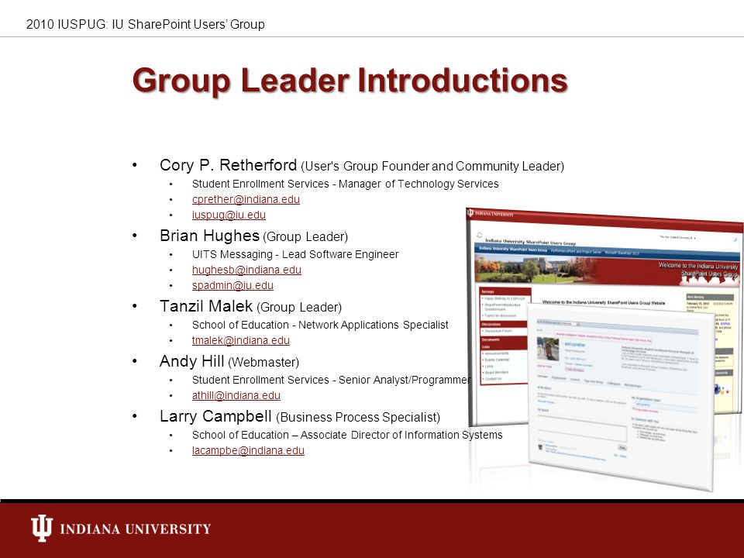
Task: Click the spadmin@iu.edu email link
Action: point(232,286)
